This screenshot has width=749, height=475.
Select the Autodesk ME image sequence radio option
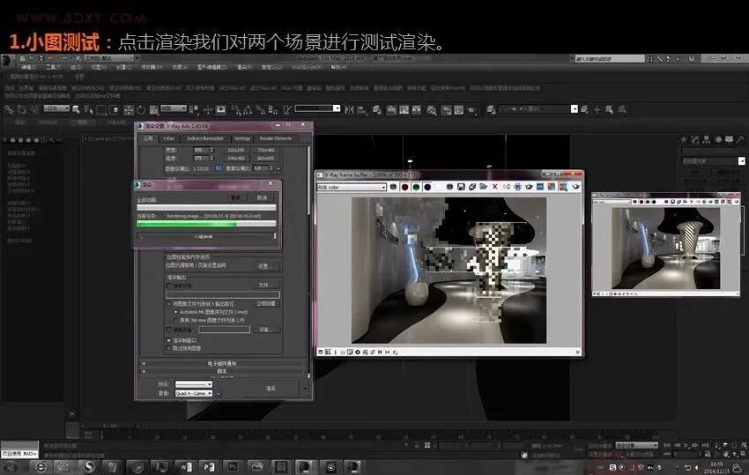pos(176,312)
